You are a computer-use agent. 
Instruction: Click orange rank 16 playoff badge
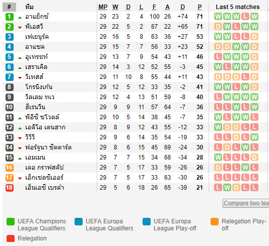coord(10,168)
